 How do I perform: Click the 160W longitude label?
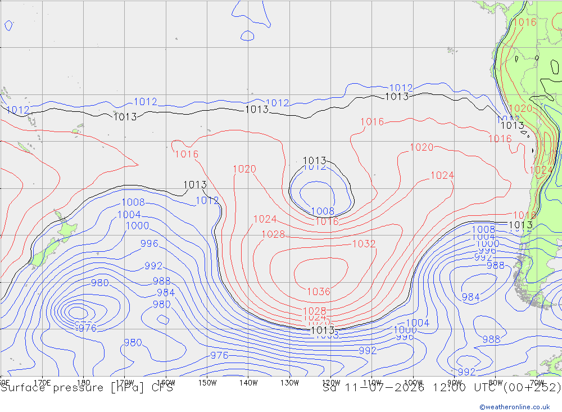pos(166,382)
